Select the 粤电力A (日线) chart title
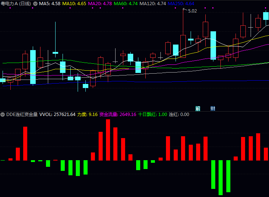This screenshot has width=269, height=197. (16, 3)
